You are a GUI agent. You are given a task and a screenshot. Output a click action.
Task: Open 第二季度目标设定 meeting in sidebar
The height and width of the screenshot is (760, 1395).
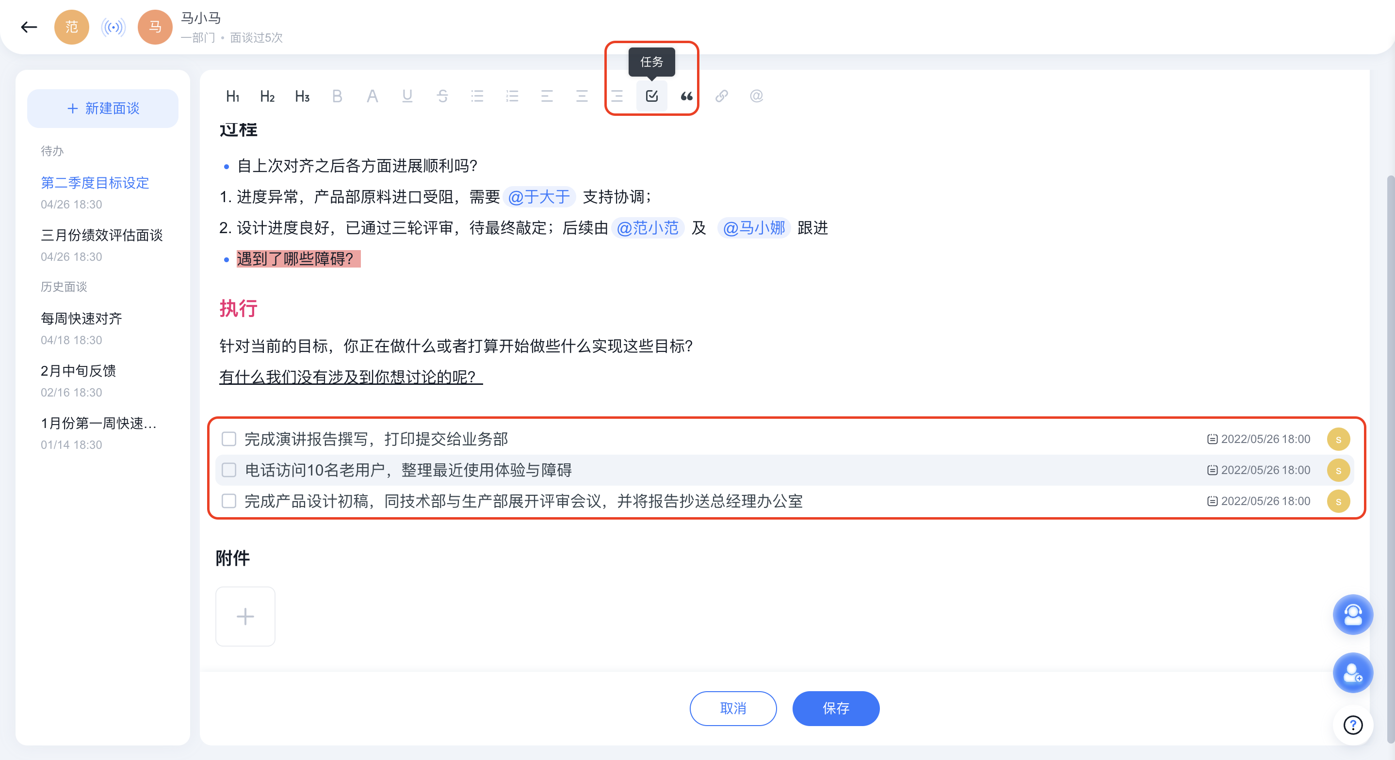[x=95, y=183]
